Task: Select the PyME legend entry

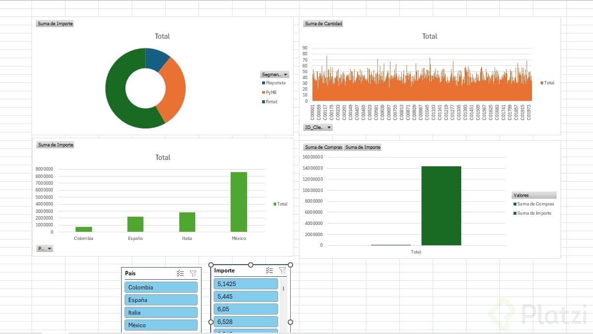Action: pyautogui.click(x=270, y=92)
